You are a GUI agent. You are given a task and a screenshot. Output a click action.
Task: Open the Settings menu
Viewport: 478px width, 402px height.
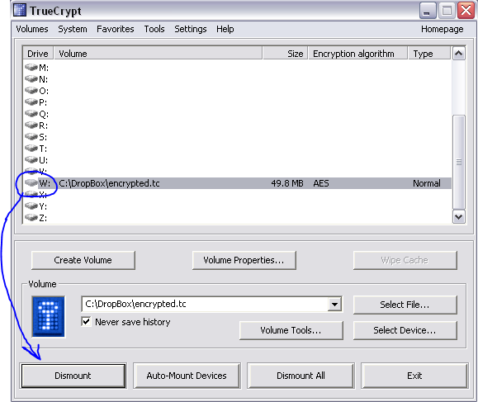pyautogui.click(x=191, y=29)
